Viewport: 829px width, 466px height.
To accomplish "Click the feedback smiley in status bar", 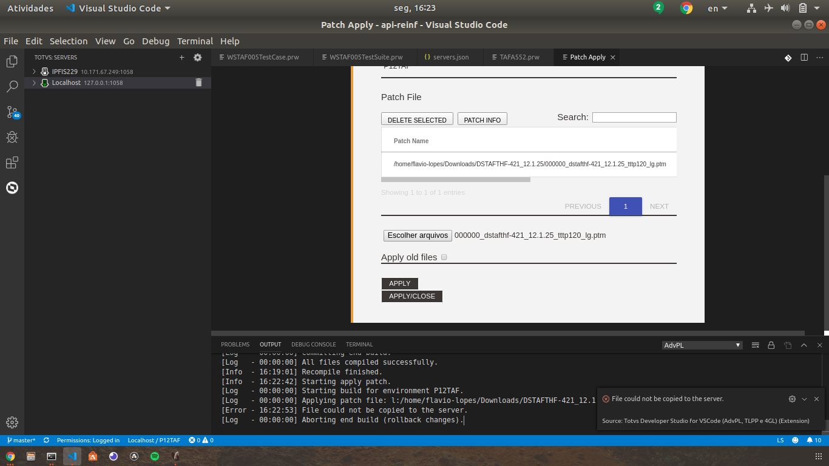I will click(796, 441).
